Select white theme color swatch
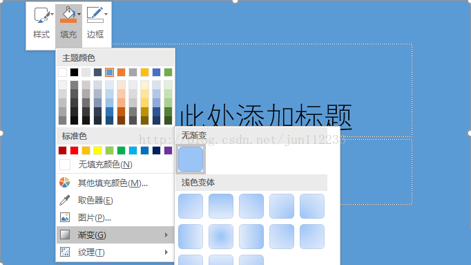The image size is (471, 265). point(62,72)
